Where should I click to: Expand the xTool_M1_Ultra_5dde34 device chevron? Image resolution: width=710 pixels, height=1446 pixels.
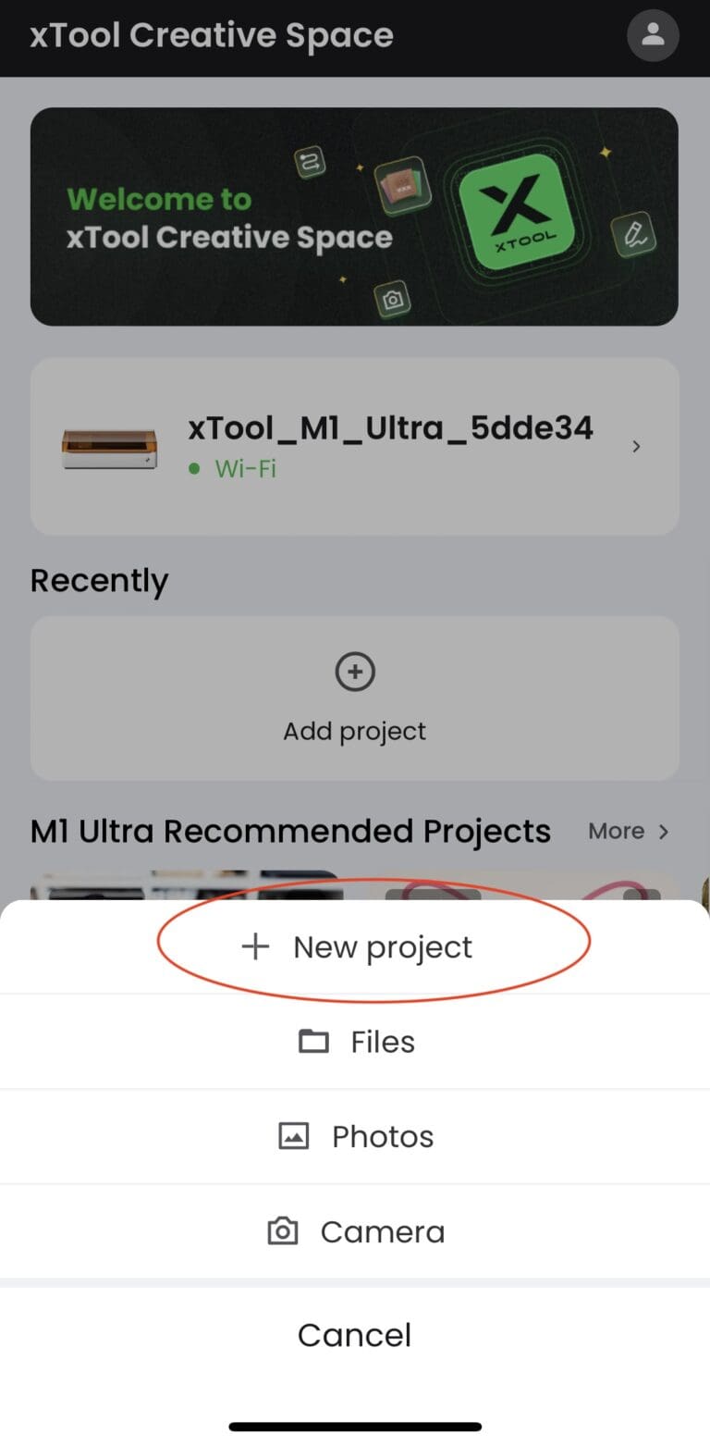point(636,447)
